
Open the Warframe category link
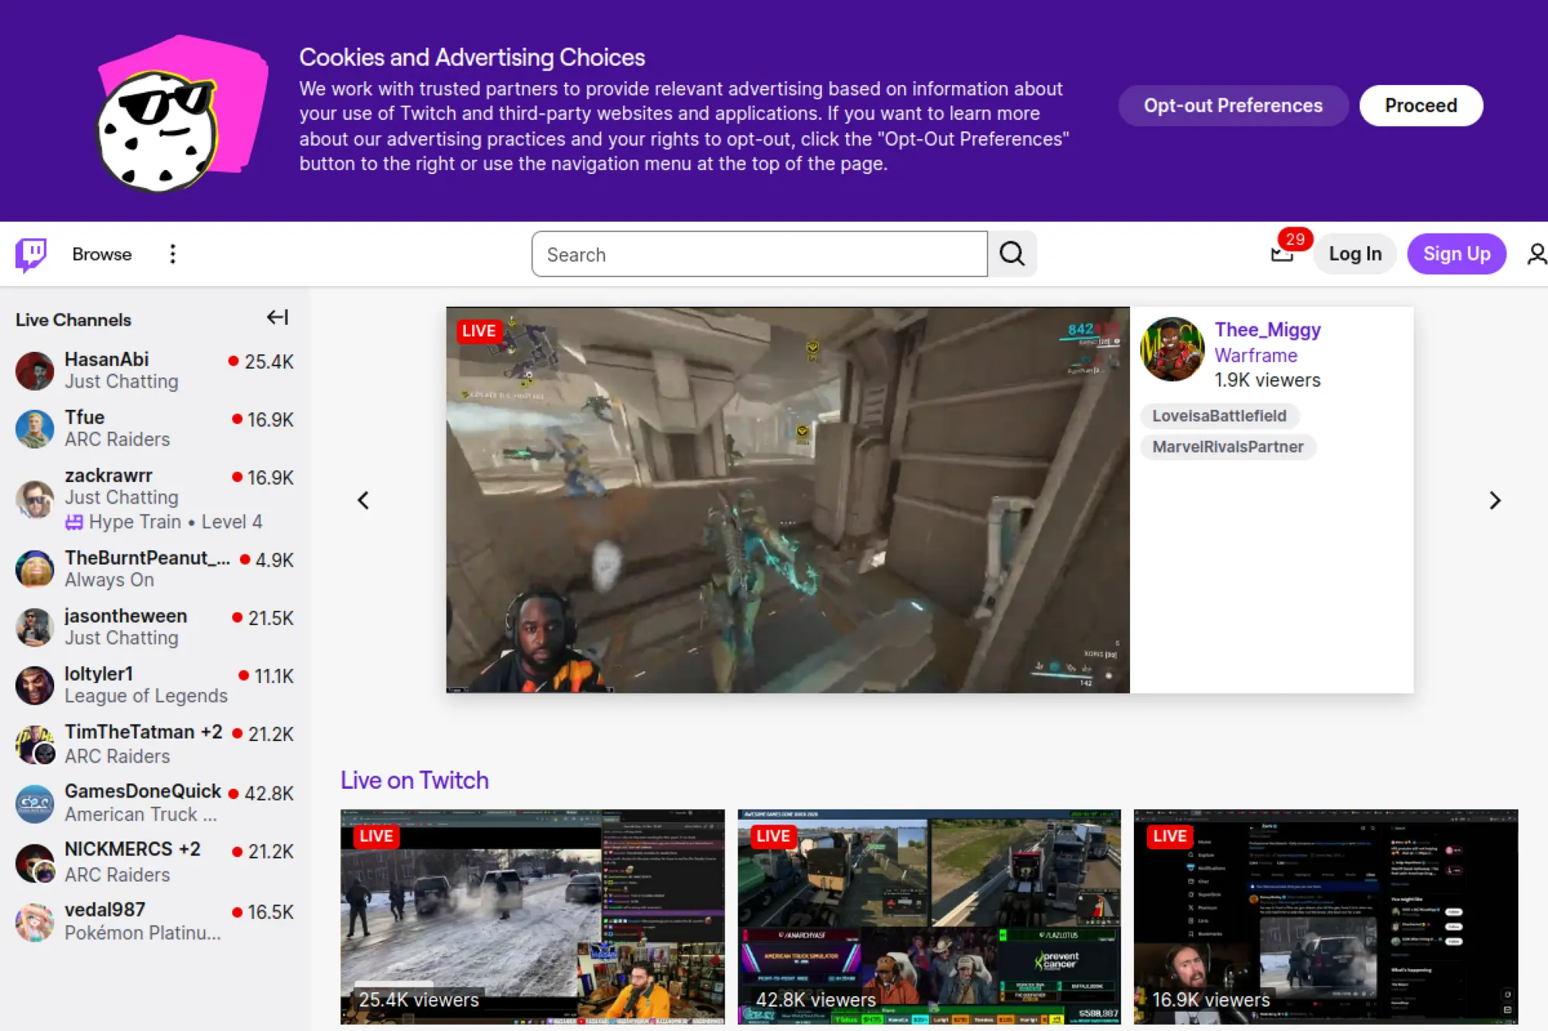click(x=1255, y=355)
